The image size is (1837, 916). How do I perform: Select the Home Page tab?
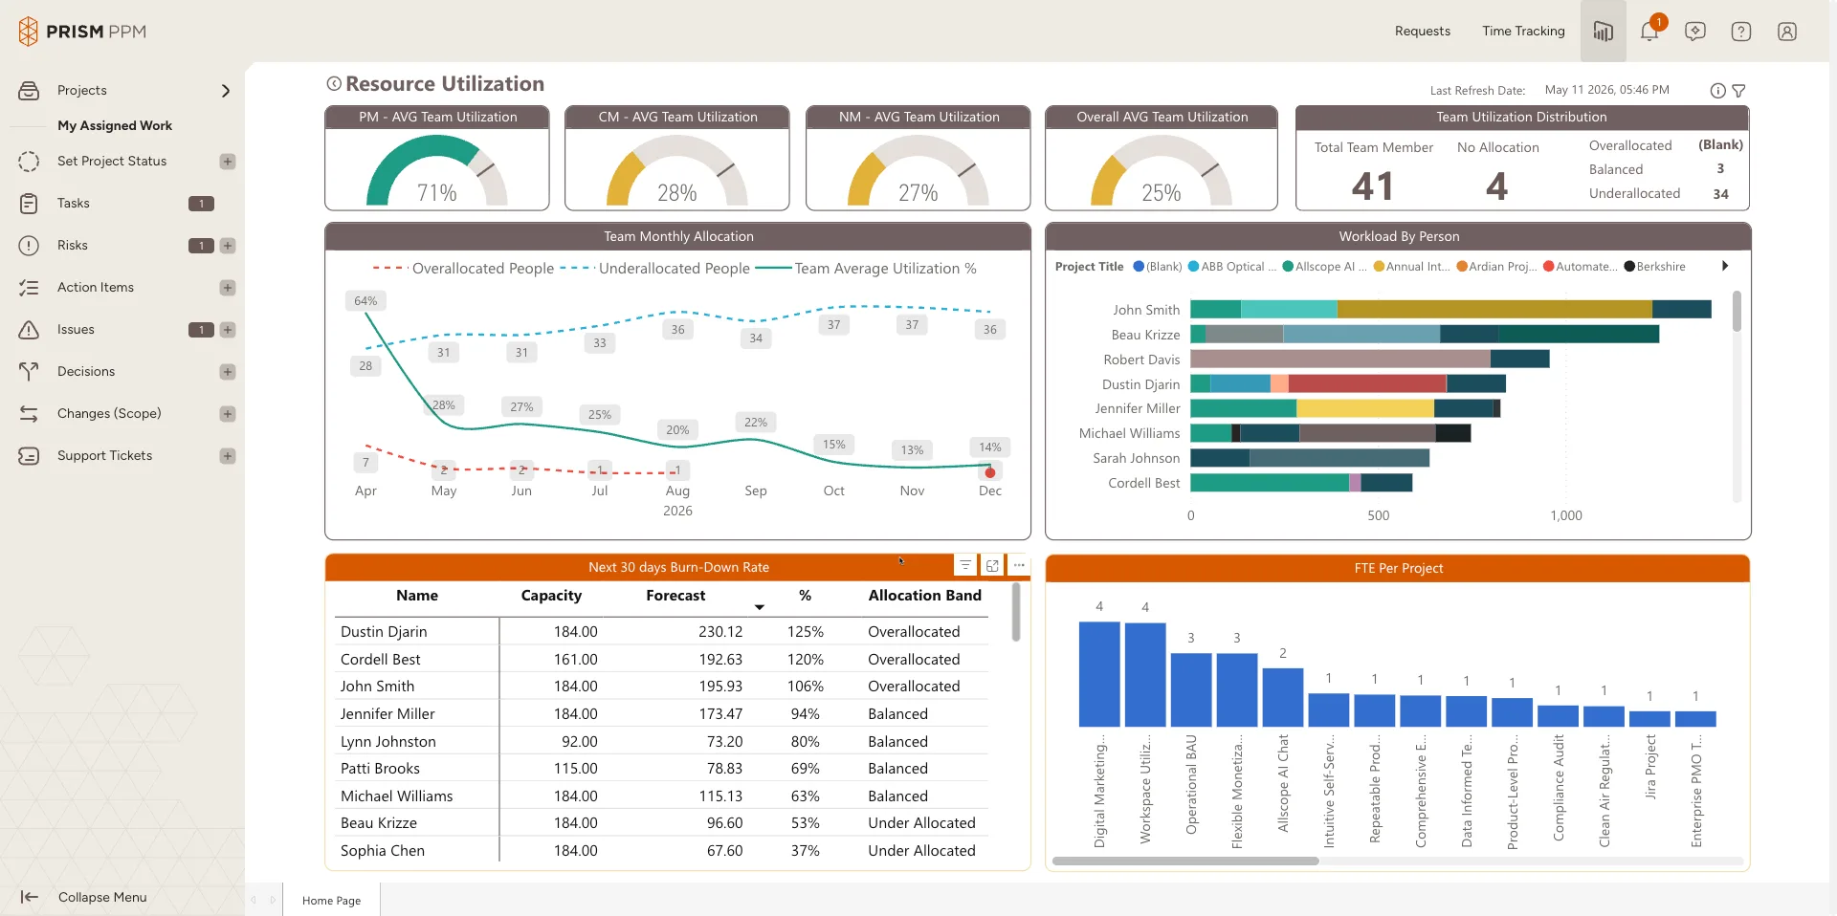[x=331, y=901]
